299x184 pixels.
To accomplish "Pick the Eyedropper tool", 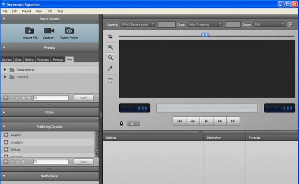I will click(110, 68).
